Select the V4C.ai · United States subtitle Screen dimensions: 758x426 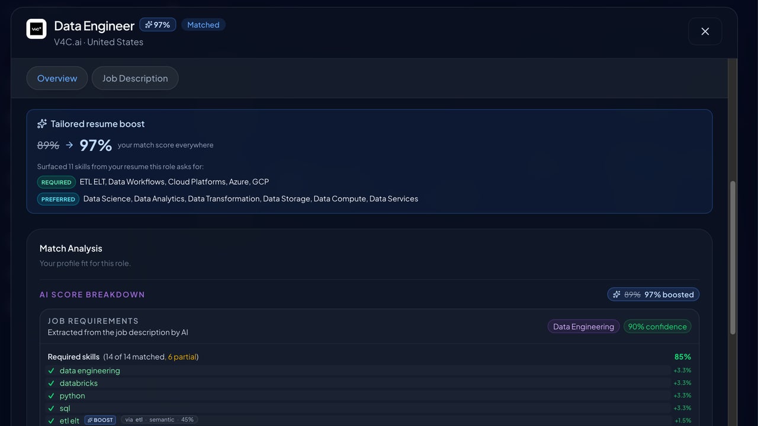point(98,42)
